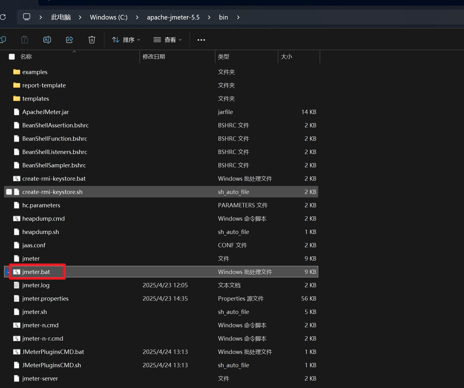Expand chevron after the PC icon

pos(41,17)
